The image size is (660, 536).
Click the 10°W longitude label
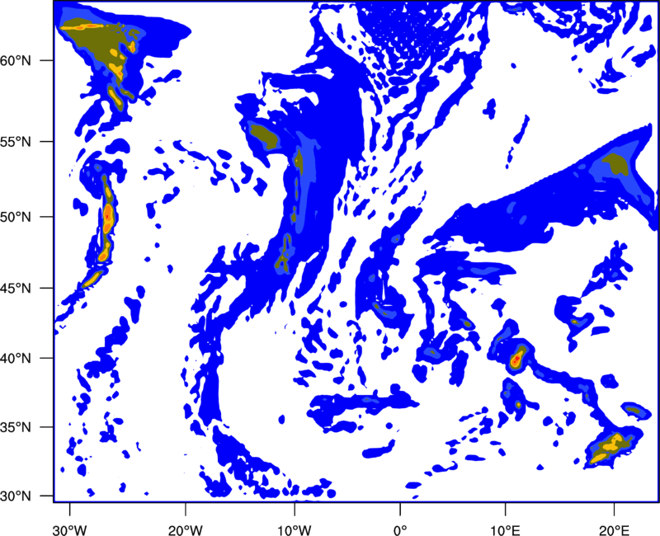295,530
